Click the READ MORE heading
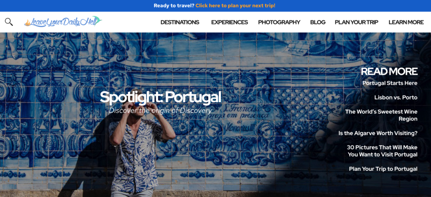 point(389,72)
